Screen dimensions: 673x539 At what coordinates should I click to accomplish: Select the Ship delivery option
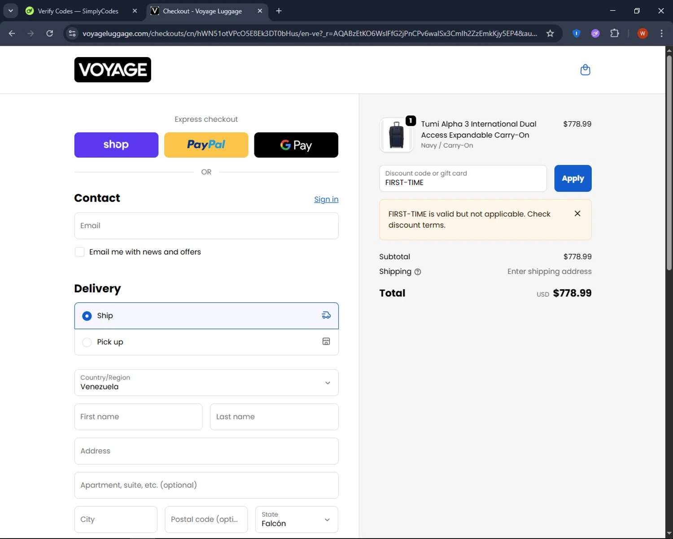point(206,316)
